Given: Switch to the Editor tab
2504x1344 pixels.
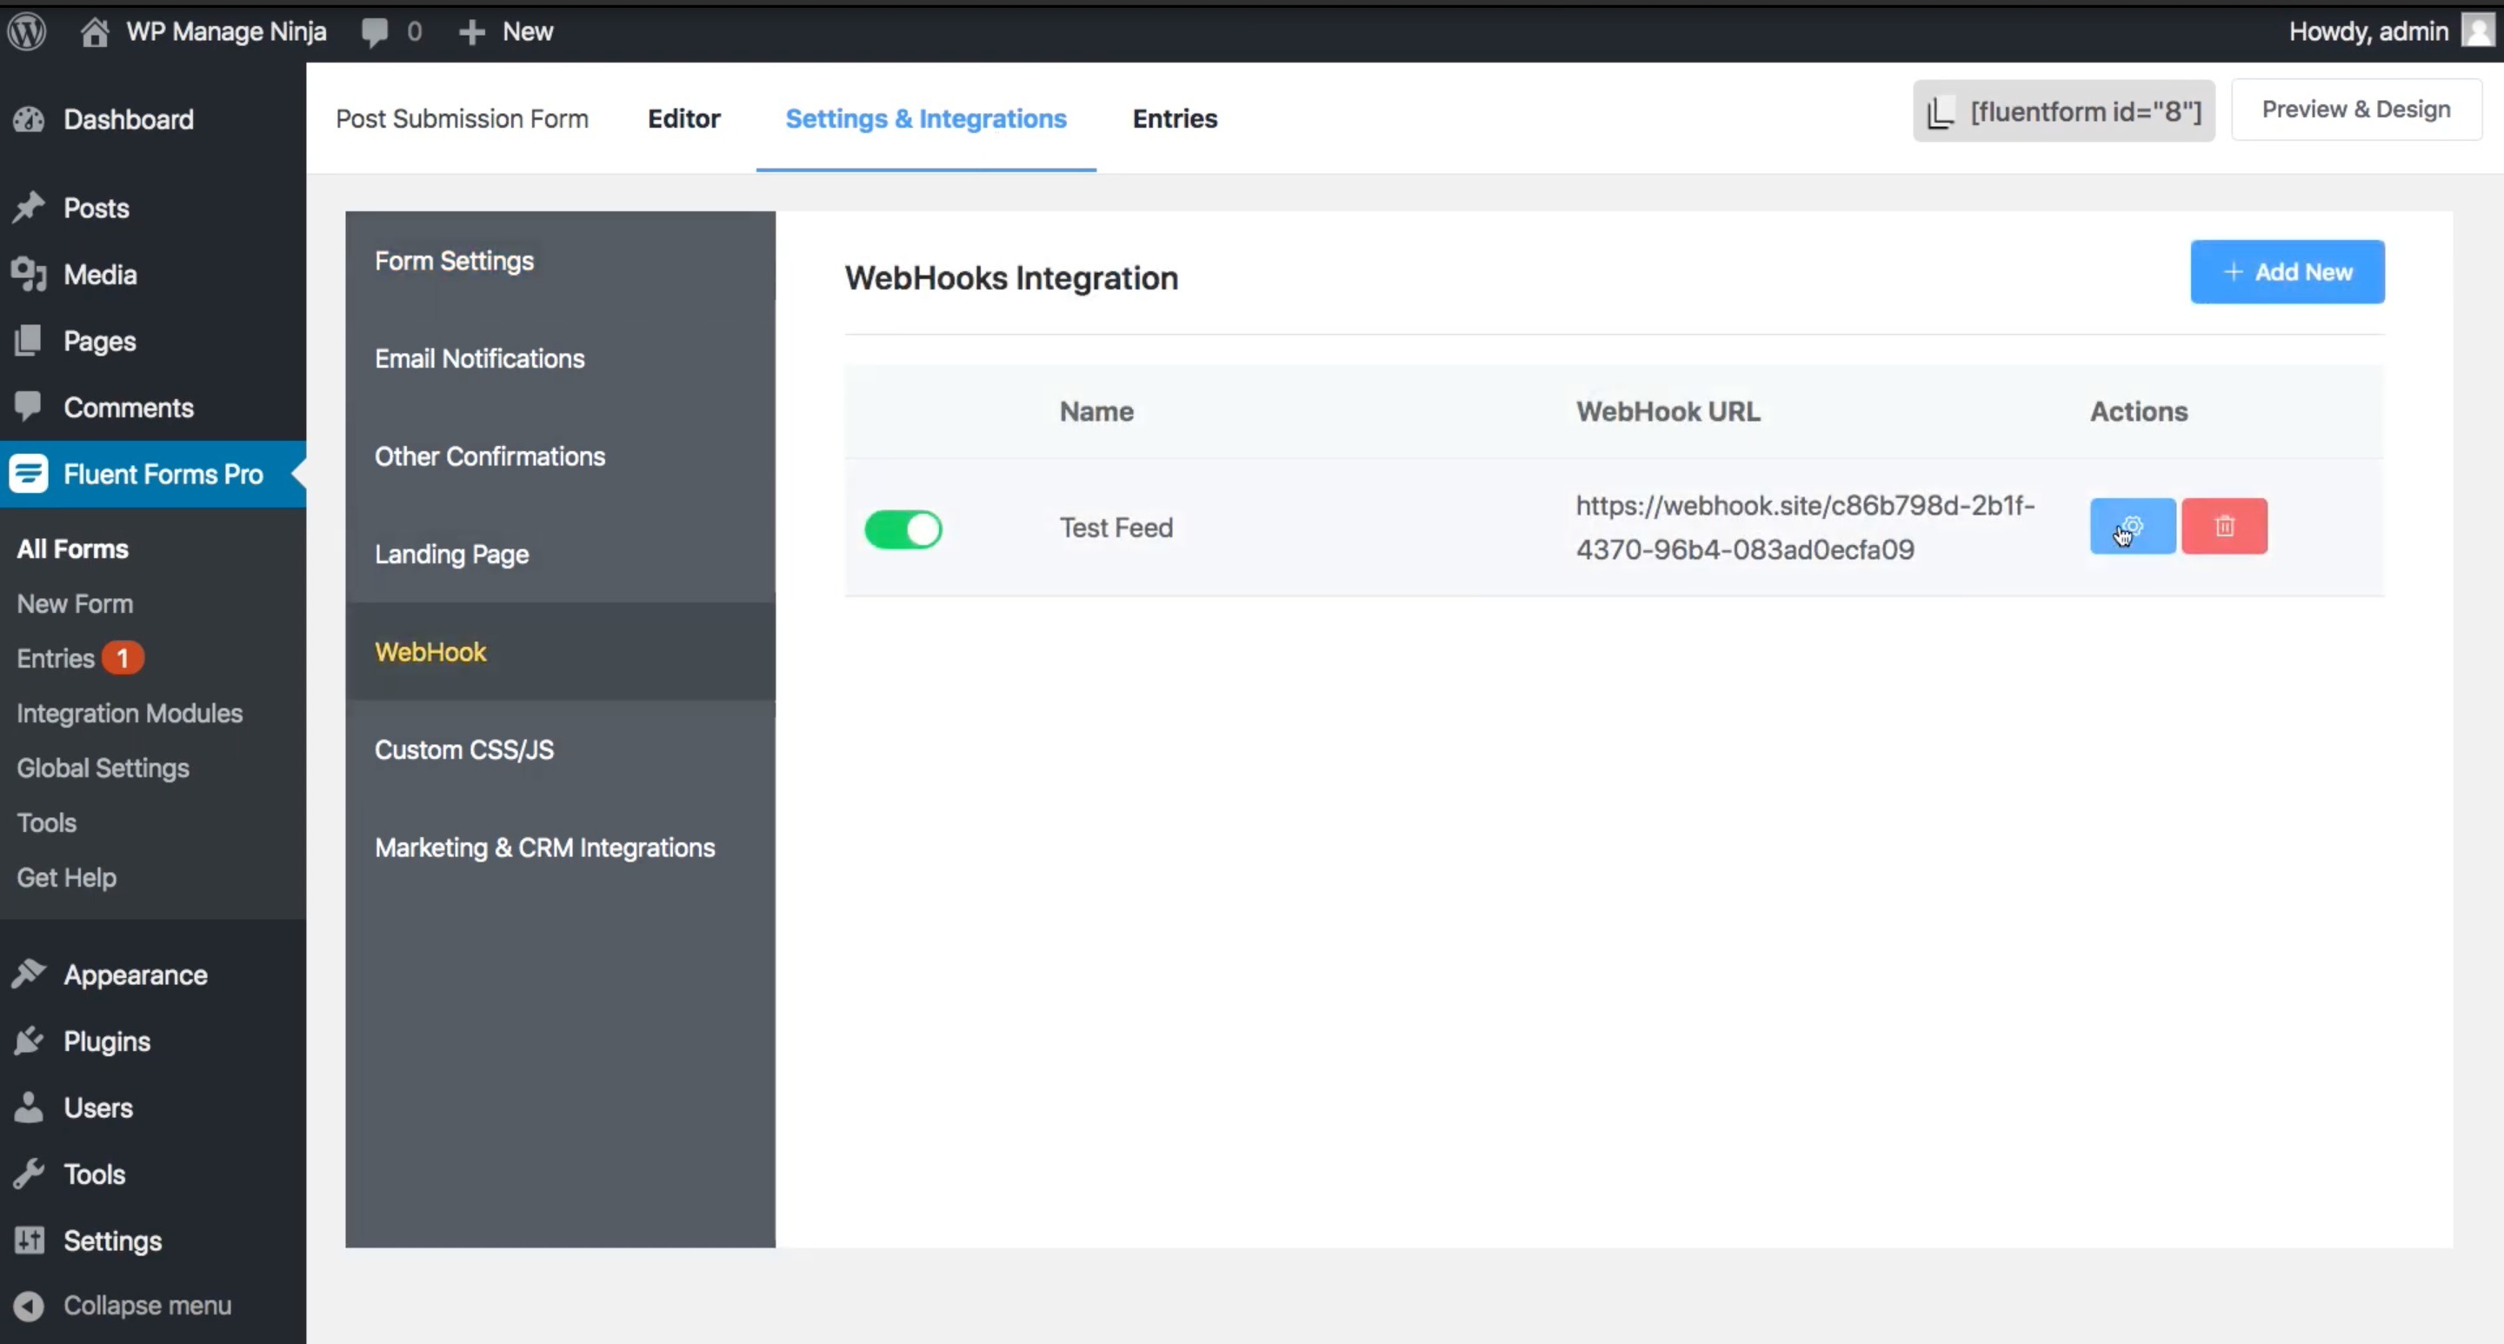Looking at the screenshot, I should [684, 119].
